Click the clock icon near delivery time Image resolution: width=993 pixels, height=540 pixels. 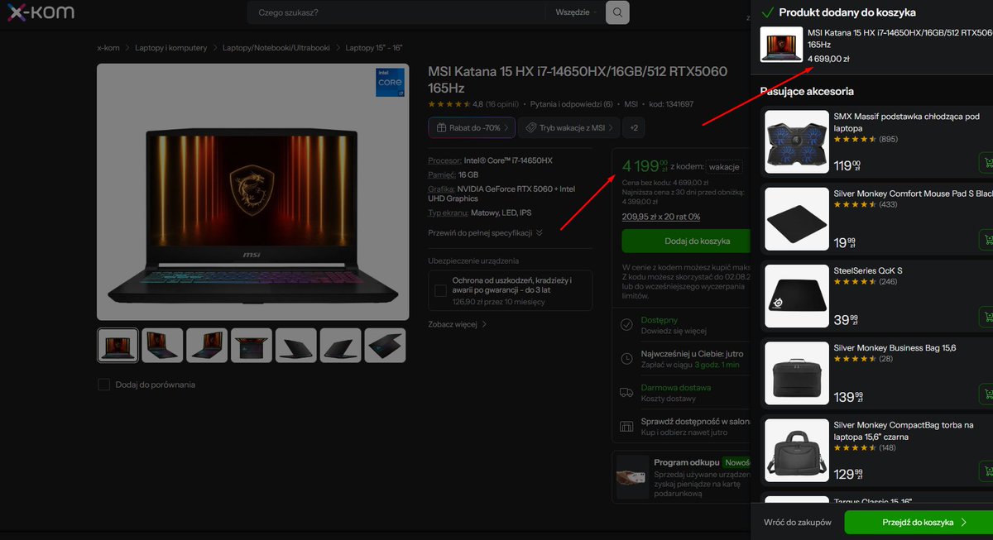(626, 358)
